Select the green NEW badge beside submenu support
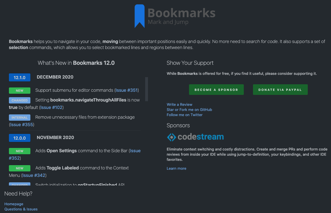This screenshot has width=331, height=213. pyautogui.click(x=20, y=90)
